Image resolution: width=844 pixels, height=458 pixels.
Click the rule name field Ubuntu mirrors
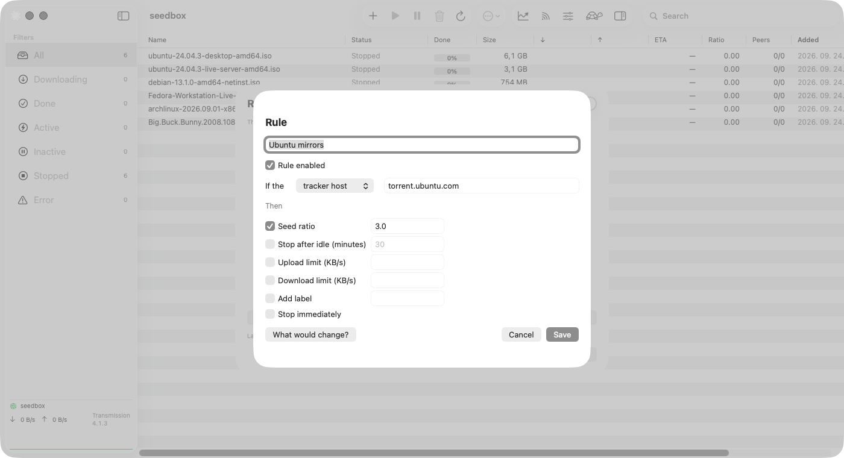(x=422, y=145)
